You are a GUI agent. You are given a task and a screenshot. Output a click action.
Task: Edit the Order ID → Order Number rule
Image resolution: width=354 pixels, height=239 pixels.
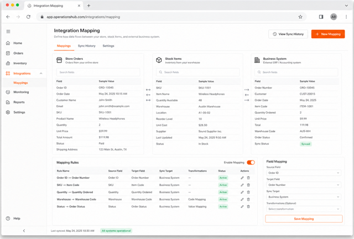pos(242,178)
